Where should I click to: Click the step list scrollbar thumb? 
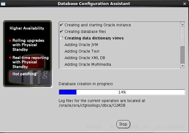click(183, 37)
